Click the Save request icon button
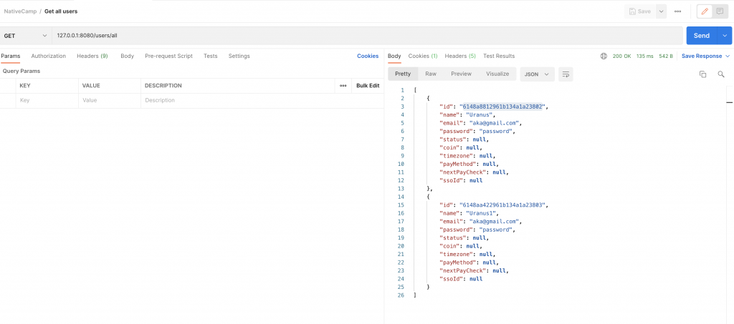Image resolution: width=734 pixels, height=324 pixels. [640, 11]
